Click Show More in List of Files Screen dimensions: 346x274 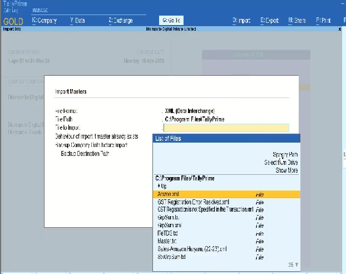coord(286,170)
